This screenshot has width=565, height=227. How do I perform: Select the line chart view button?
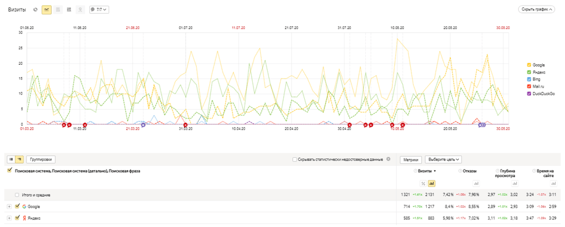coord(46,10)
